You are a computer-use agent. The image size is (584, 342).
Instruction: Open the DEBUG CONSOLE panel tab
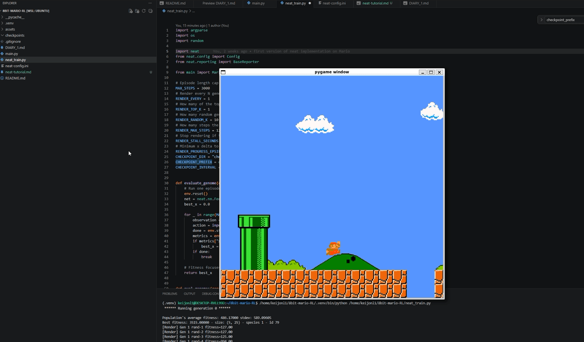pyautogui.click(x=211, y=294)
